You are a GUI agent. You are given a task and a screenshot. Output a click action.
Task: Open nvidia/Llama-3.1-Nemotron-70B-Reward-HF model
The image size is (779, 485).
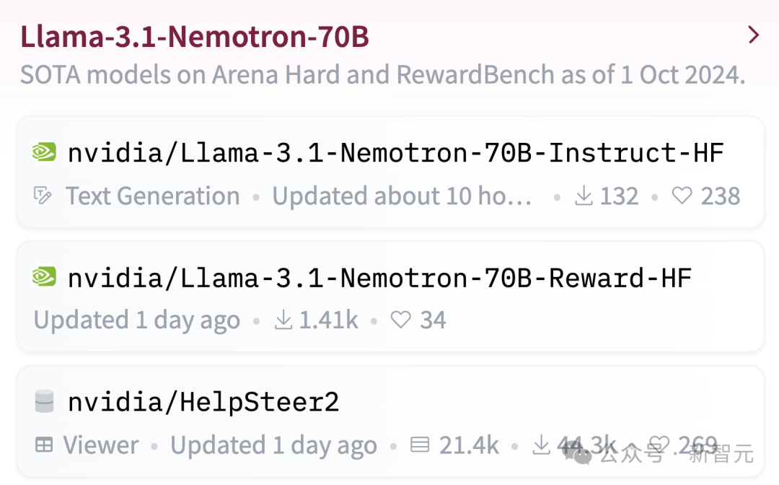click(x=379, y=278)
